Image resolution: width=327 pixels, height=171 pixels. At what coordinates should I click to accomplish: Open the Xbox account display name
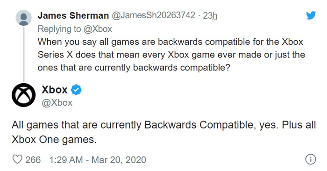pyautogui.click(x=55, y=90)
